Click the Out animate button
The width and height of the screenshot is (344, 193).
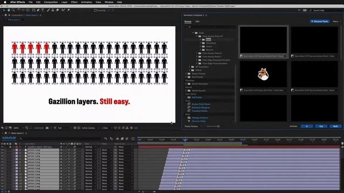click(x=321, y=127)
